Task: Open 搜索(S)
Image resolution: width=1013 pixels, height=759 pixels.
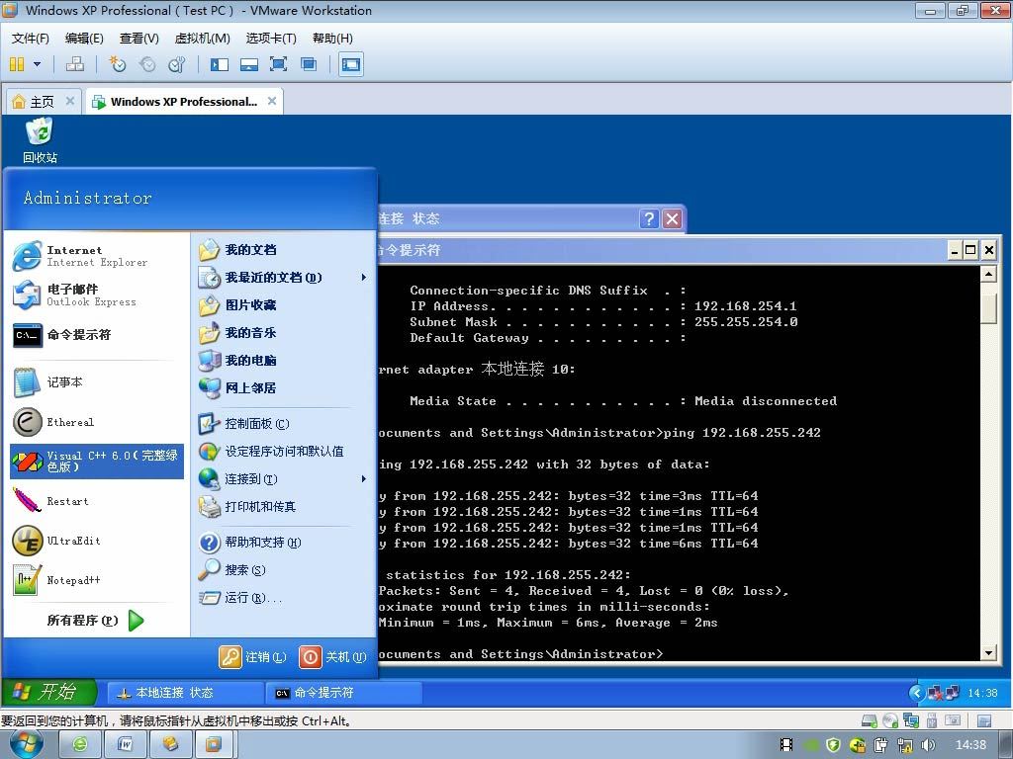Action: pyautogui.click(x=284, y=570)
